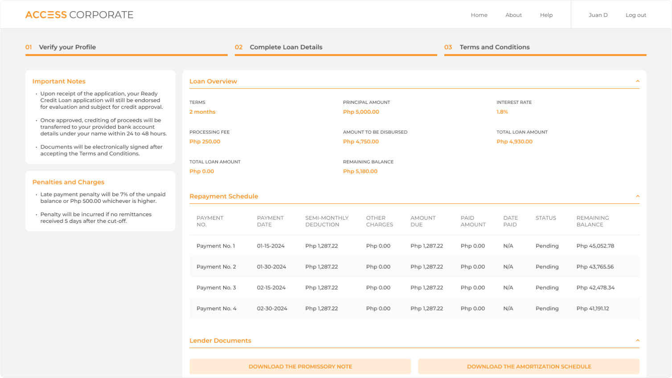This screenshot has height=378, width=672.
Task: Log out of the account
Action: (636, 15)
